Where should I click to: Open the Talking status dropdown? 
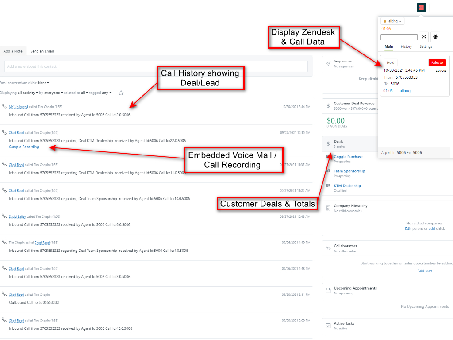[392, 21]
